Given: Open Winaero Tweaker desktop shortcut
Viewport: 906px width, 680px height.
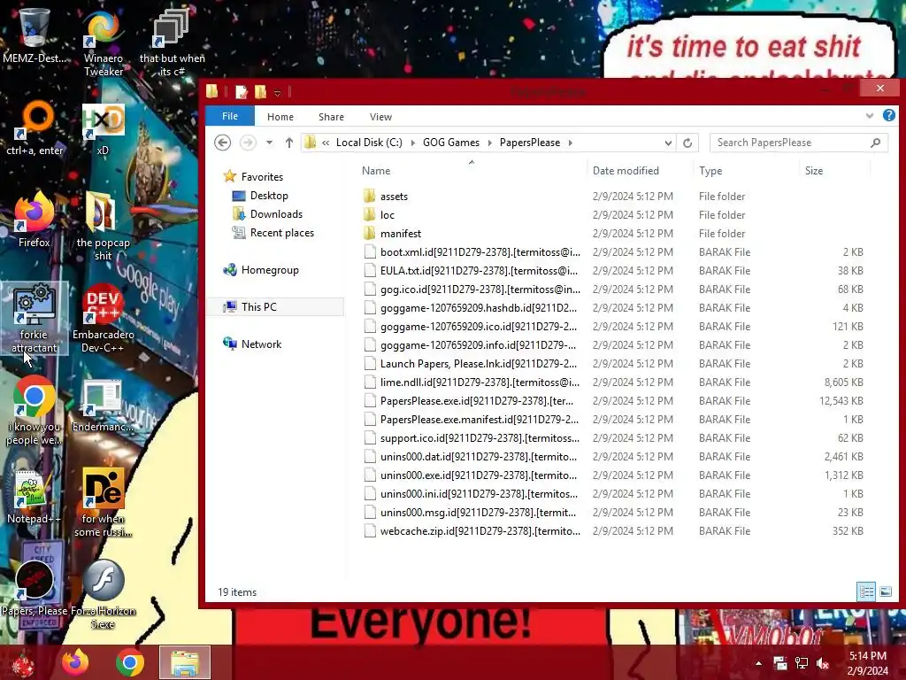Looking at the screenshot, I should click(103, 42).
